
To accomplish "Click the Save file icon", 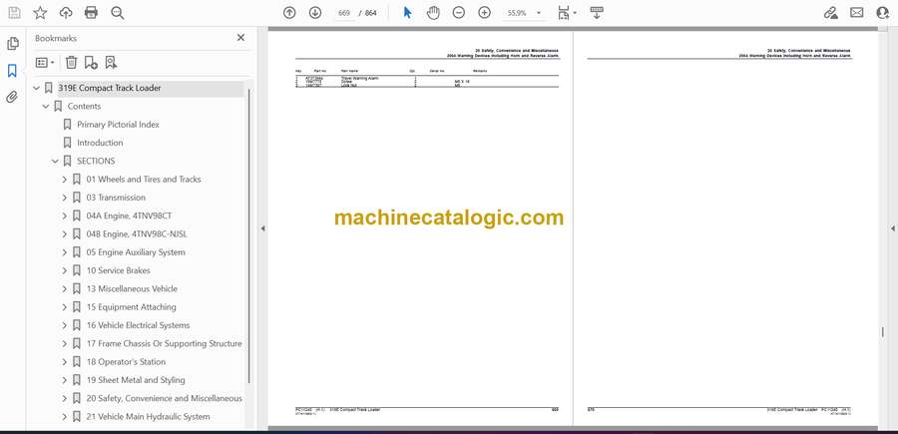I will (14, 13).
